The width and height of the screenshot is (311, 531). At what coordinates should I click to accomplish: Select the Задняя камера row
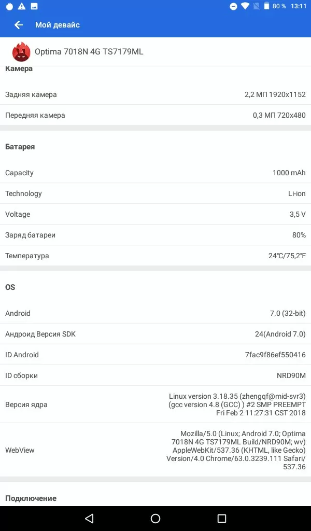point(155,94)
